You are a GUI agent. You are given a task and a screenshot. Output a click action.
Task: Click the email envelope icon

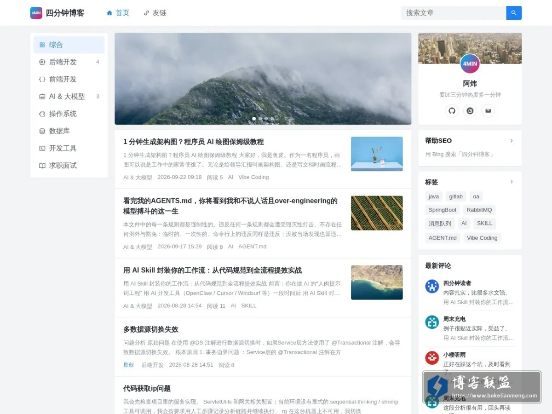pyautogui.click(x=488, y=110)
